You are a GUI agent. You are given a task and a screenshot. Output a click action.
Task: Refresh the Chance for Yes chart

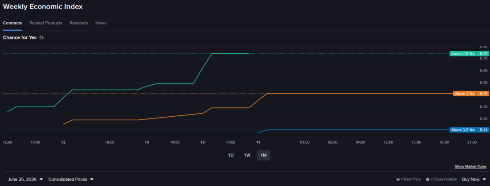pos(41,37)
